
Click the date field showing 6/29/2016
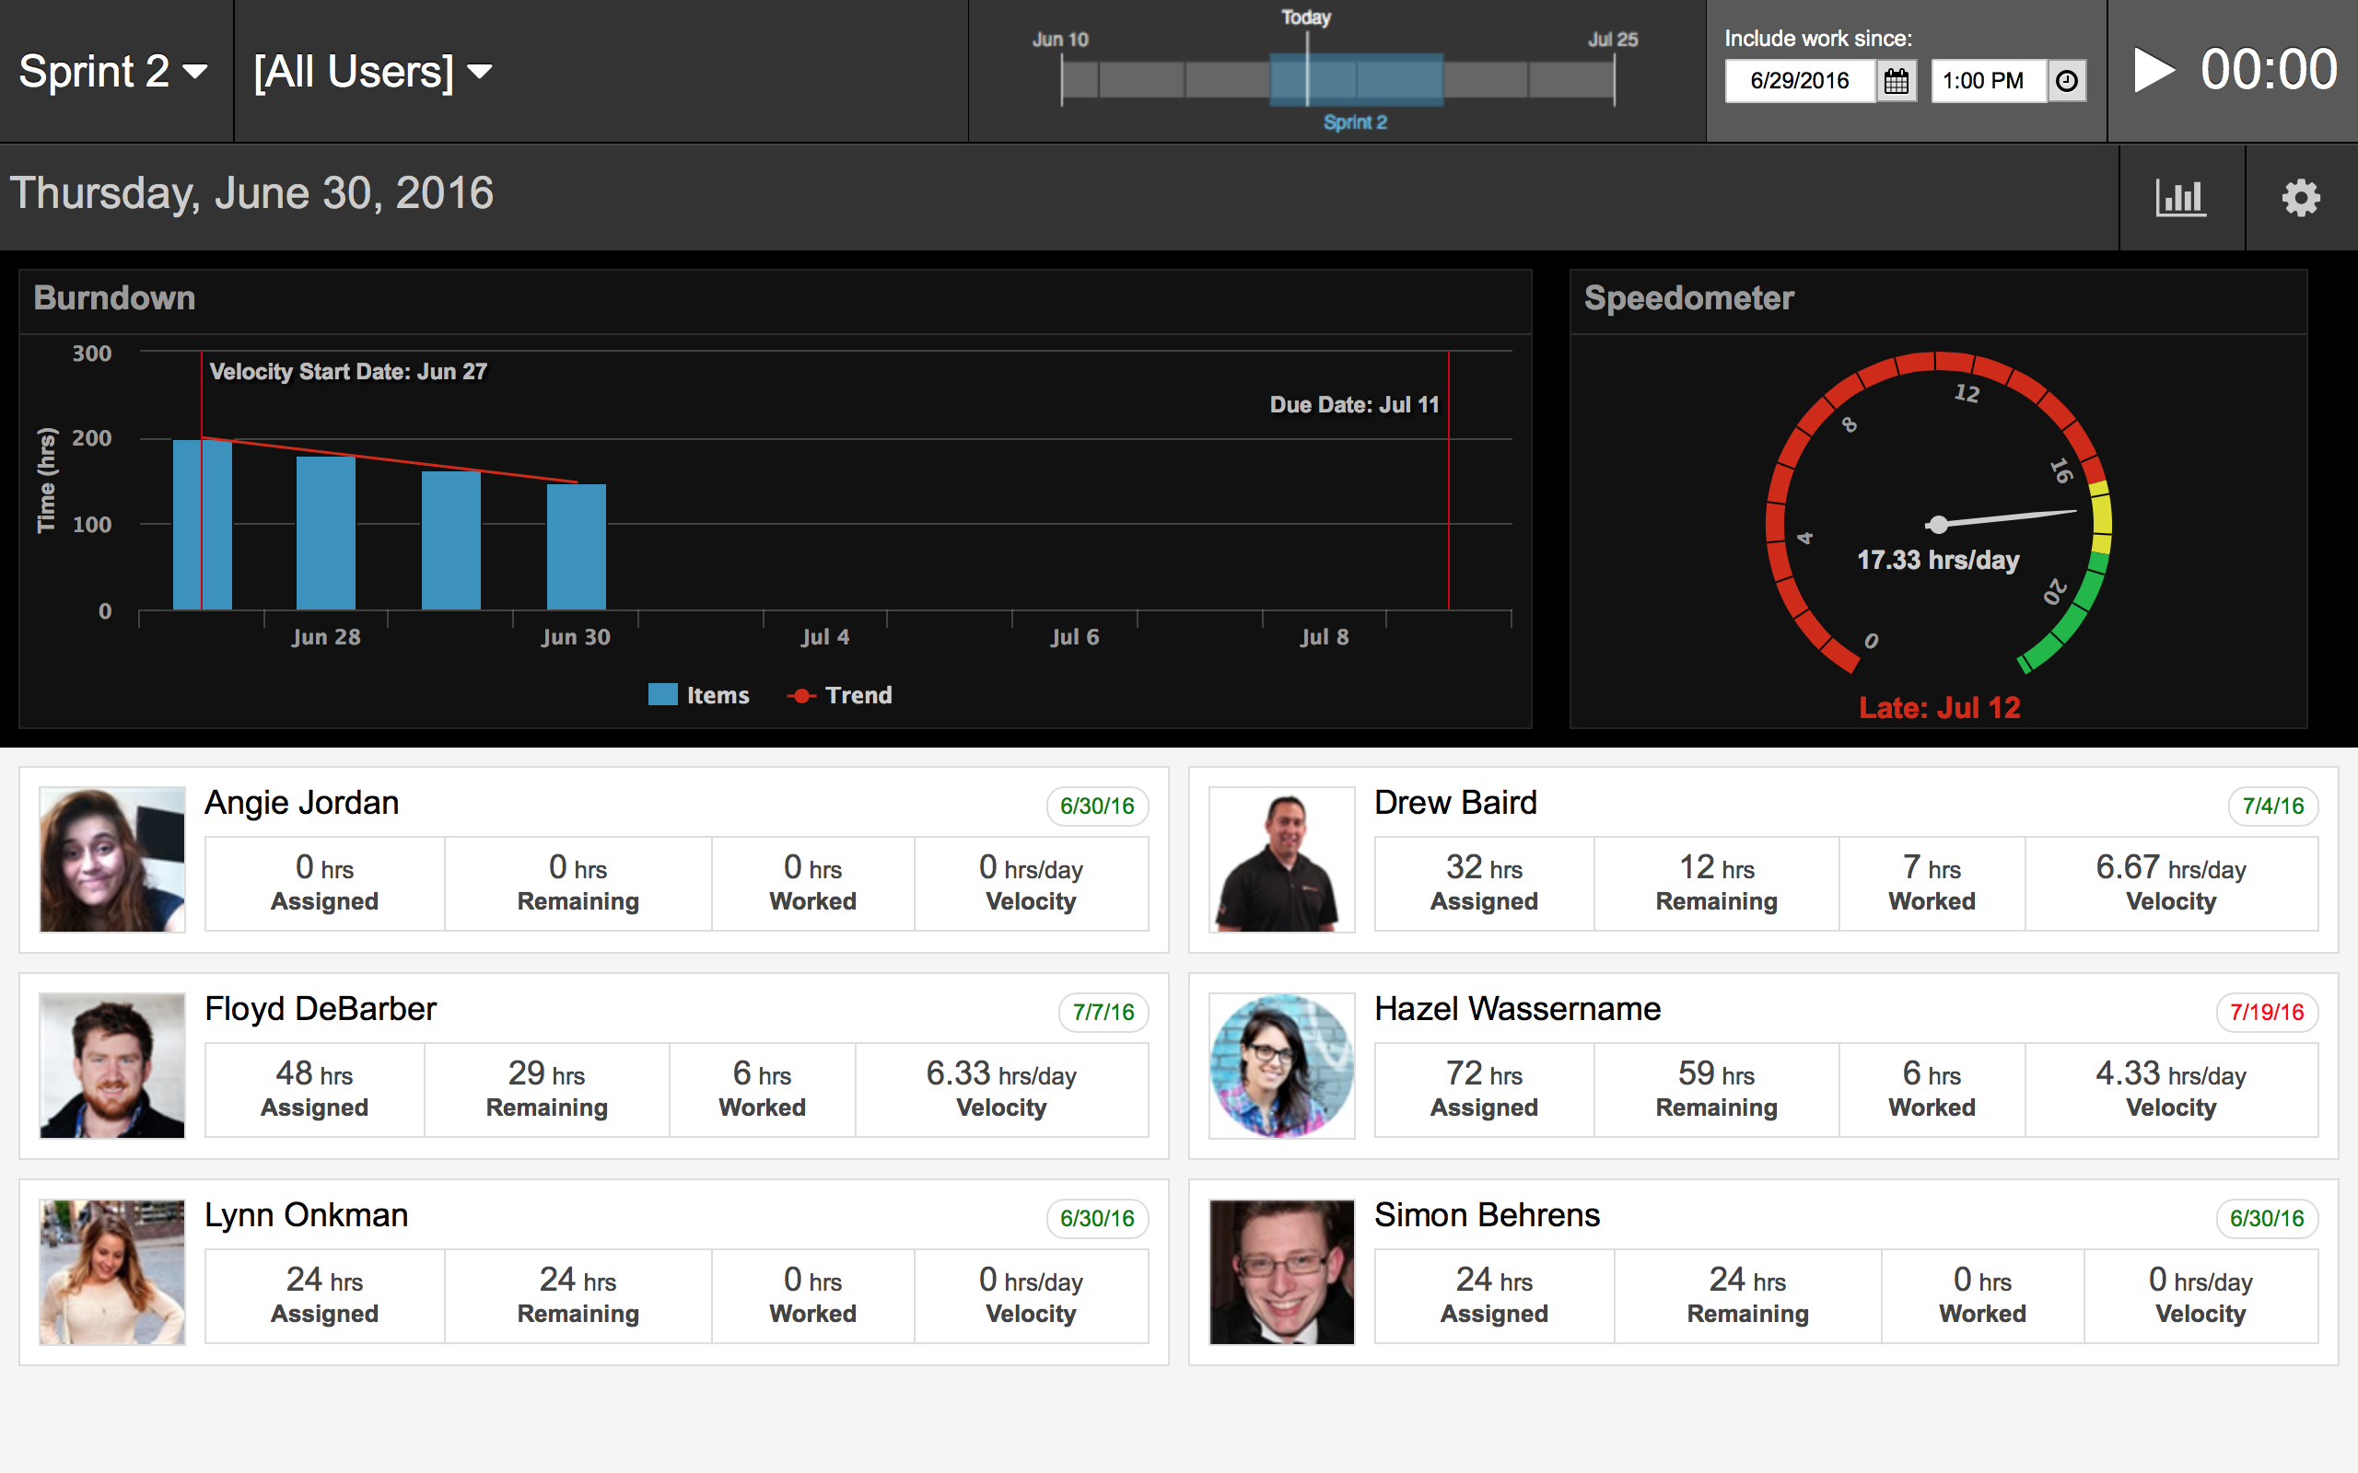pos(1799,81)
